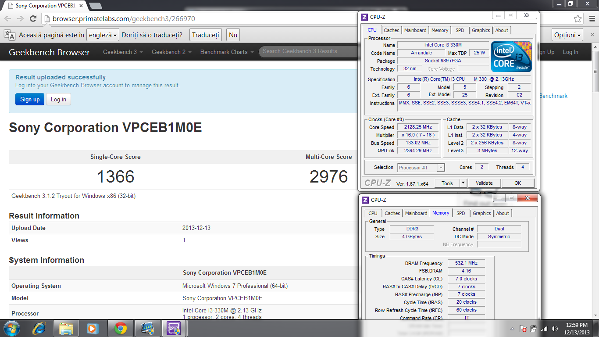This screenshot has width=599, height=337.
Task: Click the Intel Core i3 logo in CPU-Z
Action: click(511, 57)
